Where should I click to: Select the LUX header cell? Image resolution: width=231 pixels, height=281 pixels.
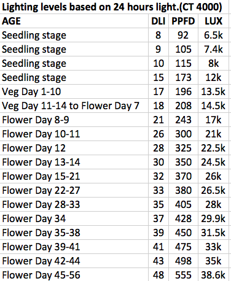213,21
